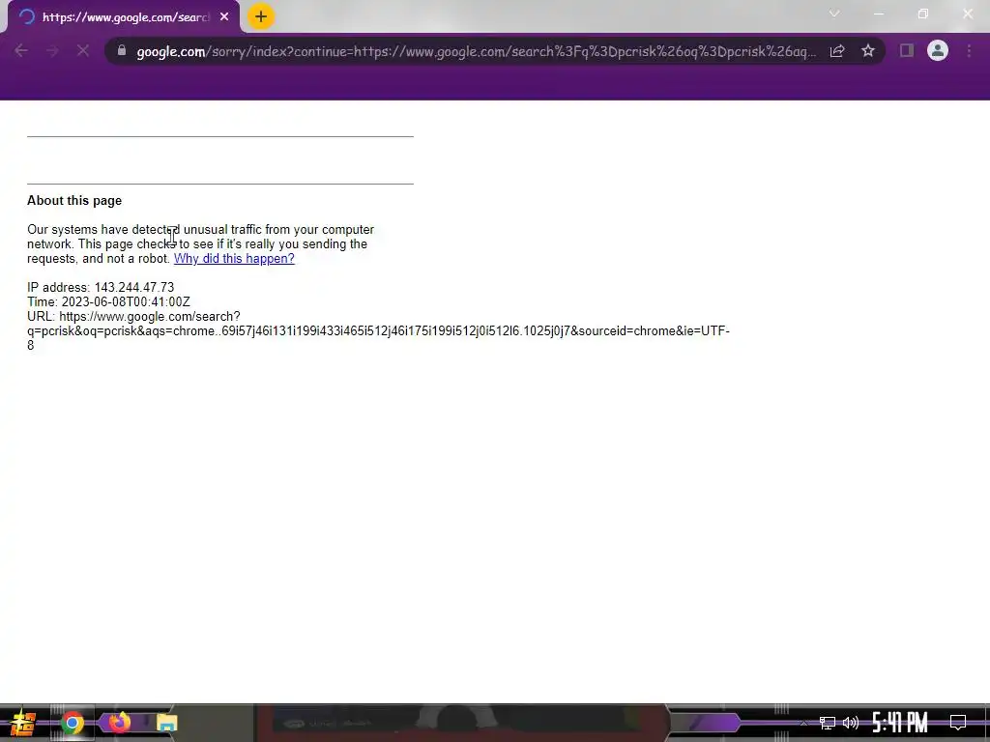Screen dimensions: 990x742
Task: Click the 'URL: https://www.google.com/search?' line
Action: click(133, 317)
